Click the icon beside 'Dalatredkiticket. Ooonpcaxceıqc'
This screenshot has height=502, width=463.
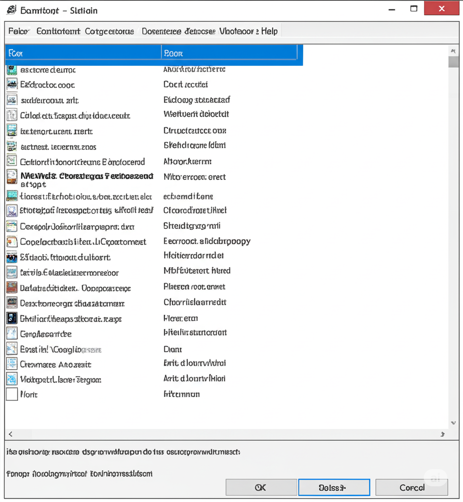click(x=12, y=287)
